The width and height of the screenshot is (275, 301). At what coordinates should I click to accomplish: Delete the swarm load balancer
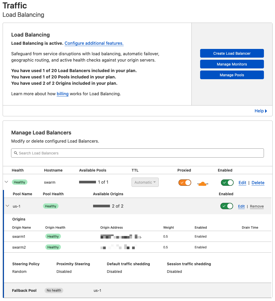258,183
